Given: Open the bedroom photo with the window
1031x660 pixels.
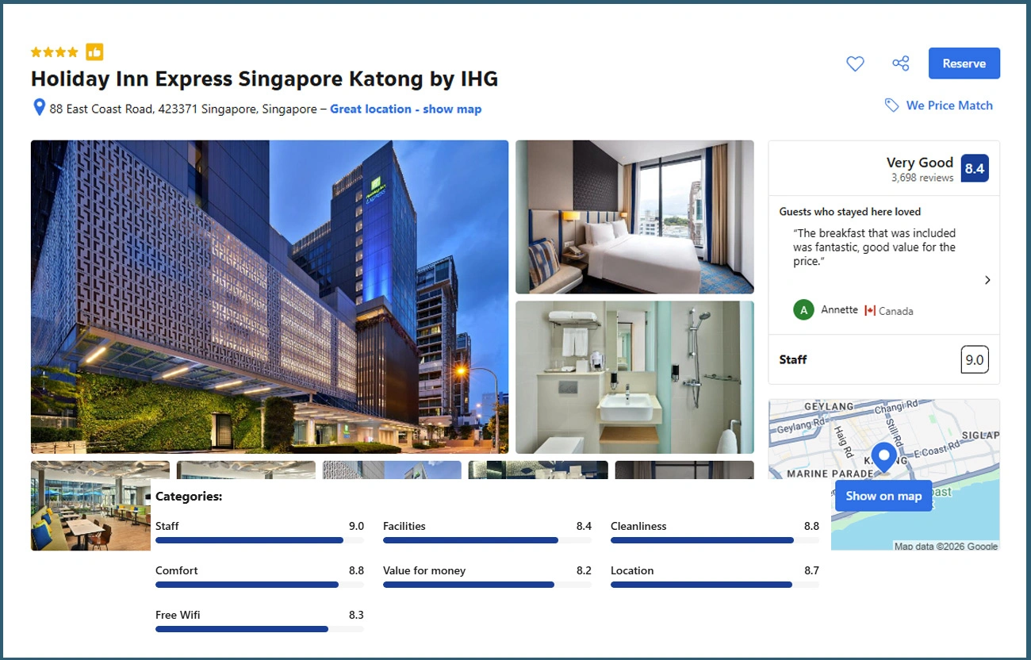Looking at the screenshot, I should 634,217.
